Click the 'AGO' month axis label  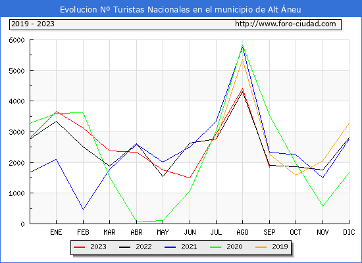point(242,232)
